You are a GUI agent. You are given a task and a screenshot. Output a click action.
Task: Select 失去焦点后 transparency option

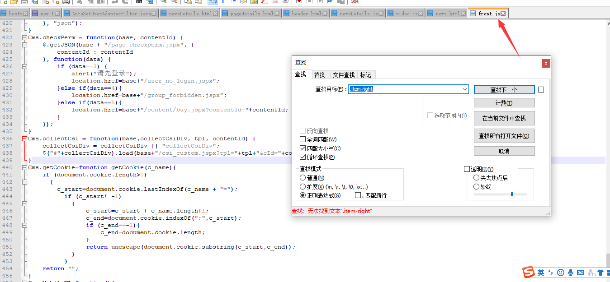pyautogui.click(x=476, y=178)
